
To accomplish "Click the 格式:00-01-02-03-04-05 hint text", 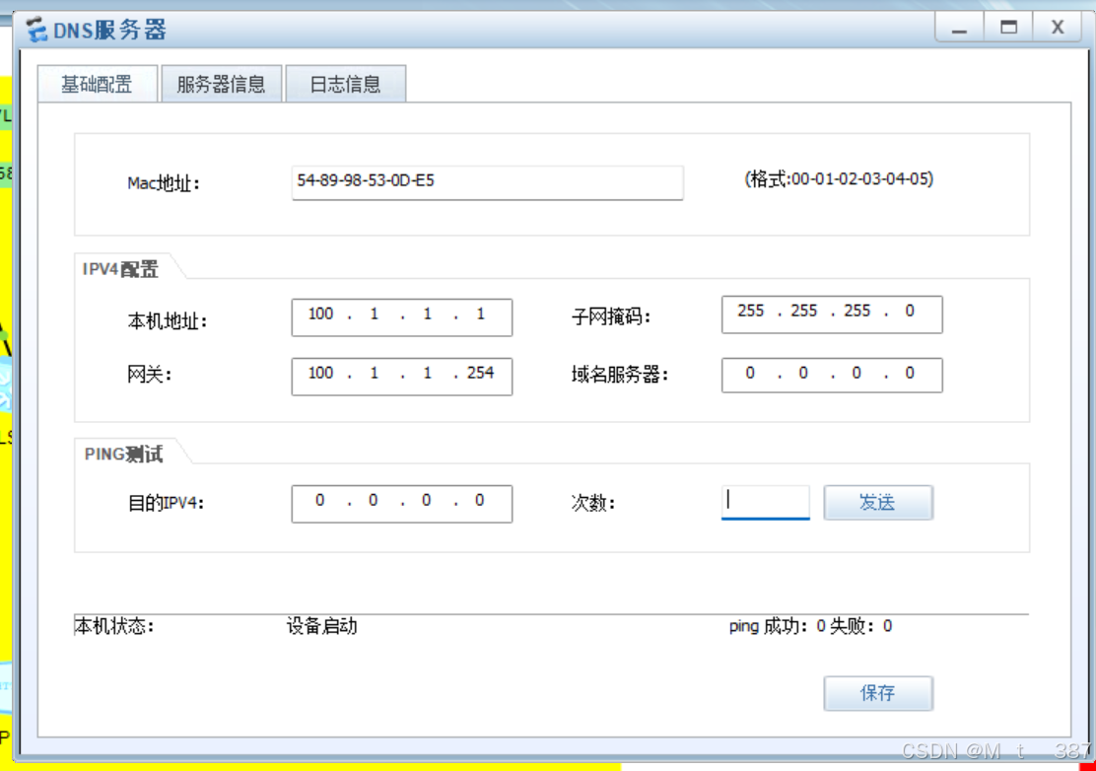I will pos(839,178).
